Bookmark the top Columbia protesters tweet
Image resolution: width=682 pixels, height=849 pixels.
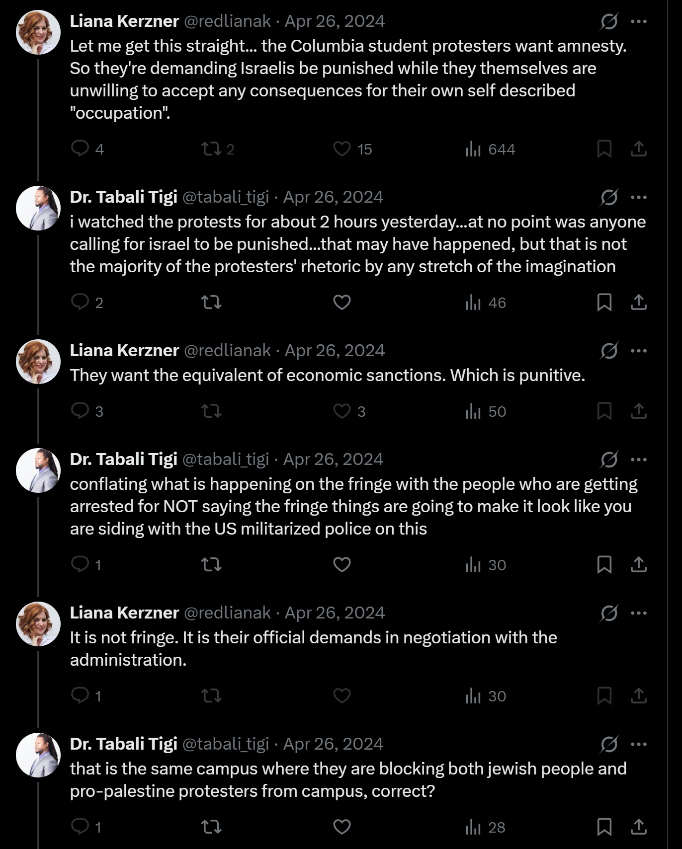pyautogui.click(x=604, y=149)
